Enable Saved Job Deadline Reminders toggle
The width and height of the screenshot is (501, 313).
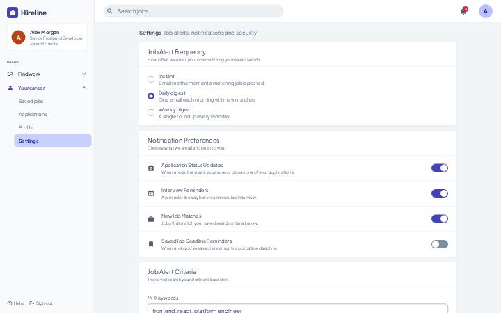(x=440, y=244)
